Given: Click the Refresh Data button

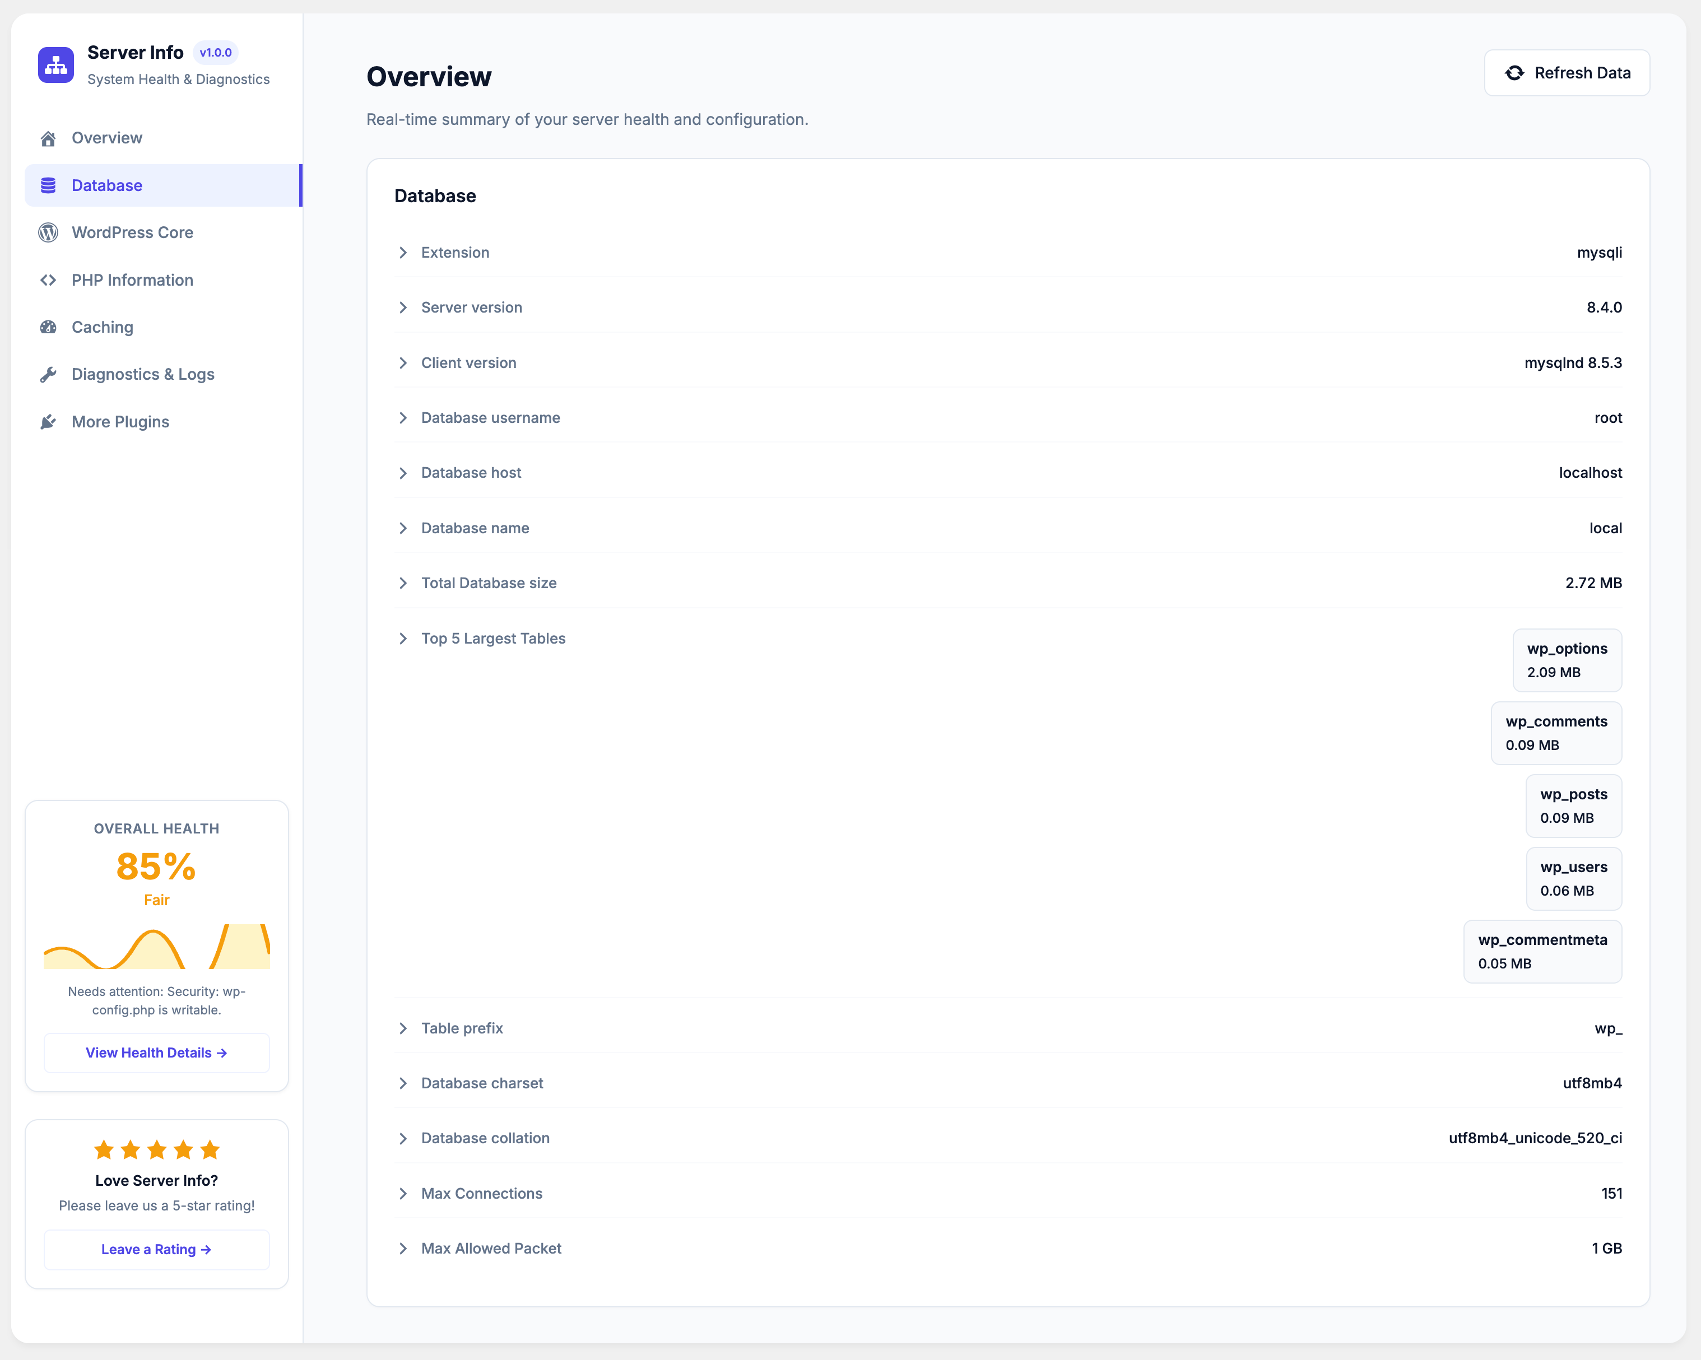Looking at the screenshot, I should 1567,73.
